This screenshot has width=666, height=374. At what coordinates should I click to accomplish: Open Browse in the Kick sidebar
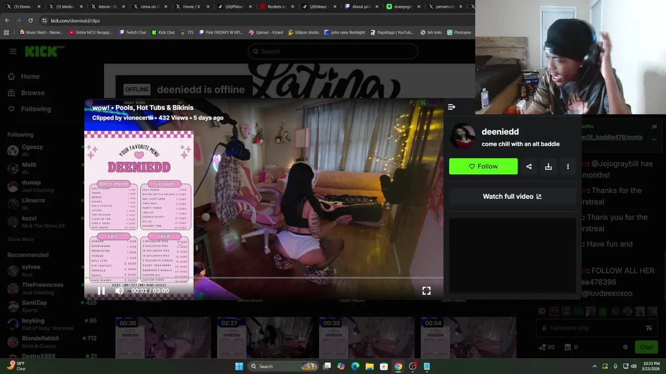(x=33, y=92)
